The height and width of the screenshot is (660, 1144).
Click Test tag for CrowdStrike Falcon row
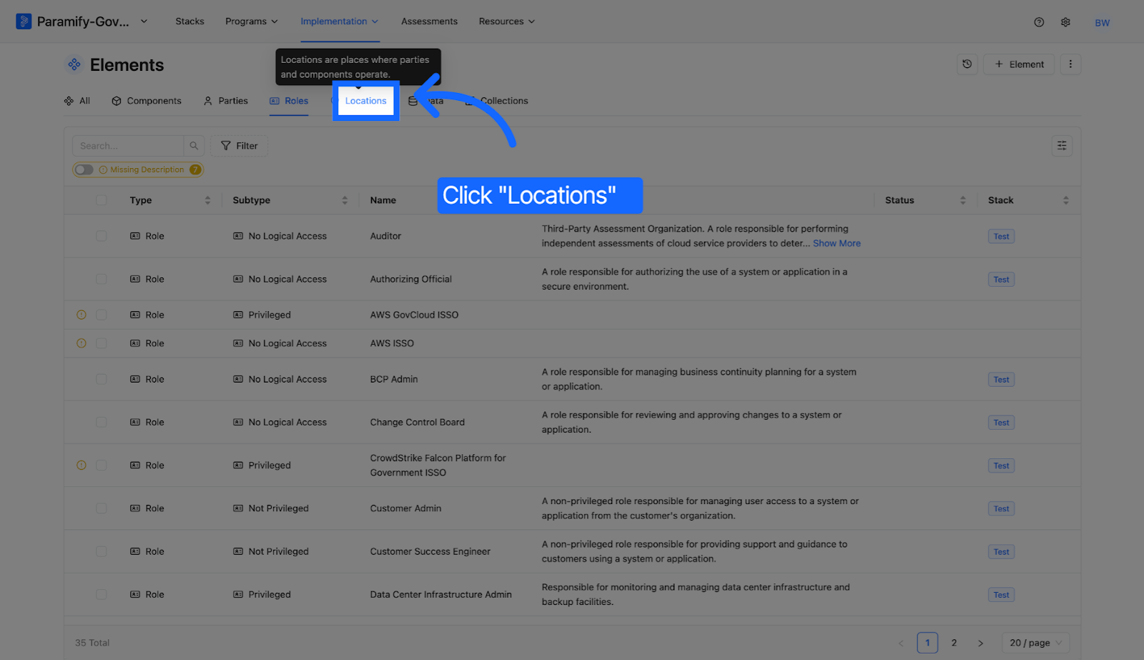[x=1001, y=466]
